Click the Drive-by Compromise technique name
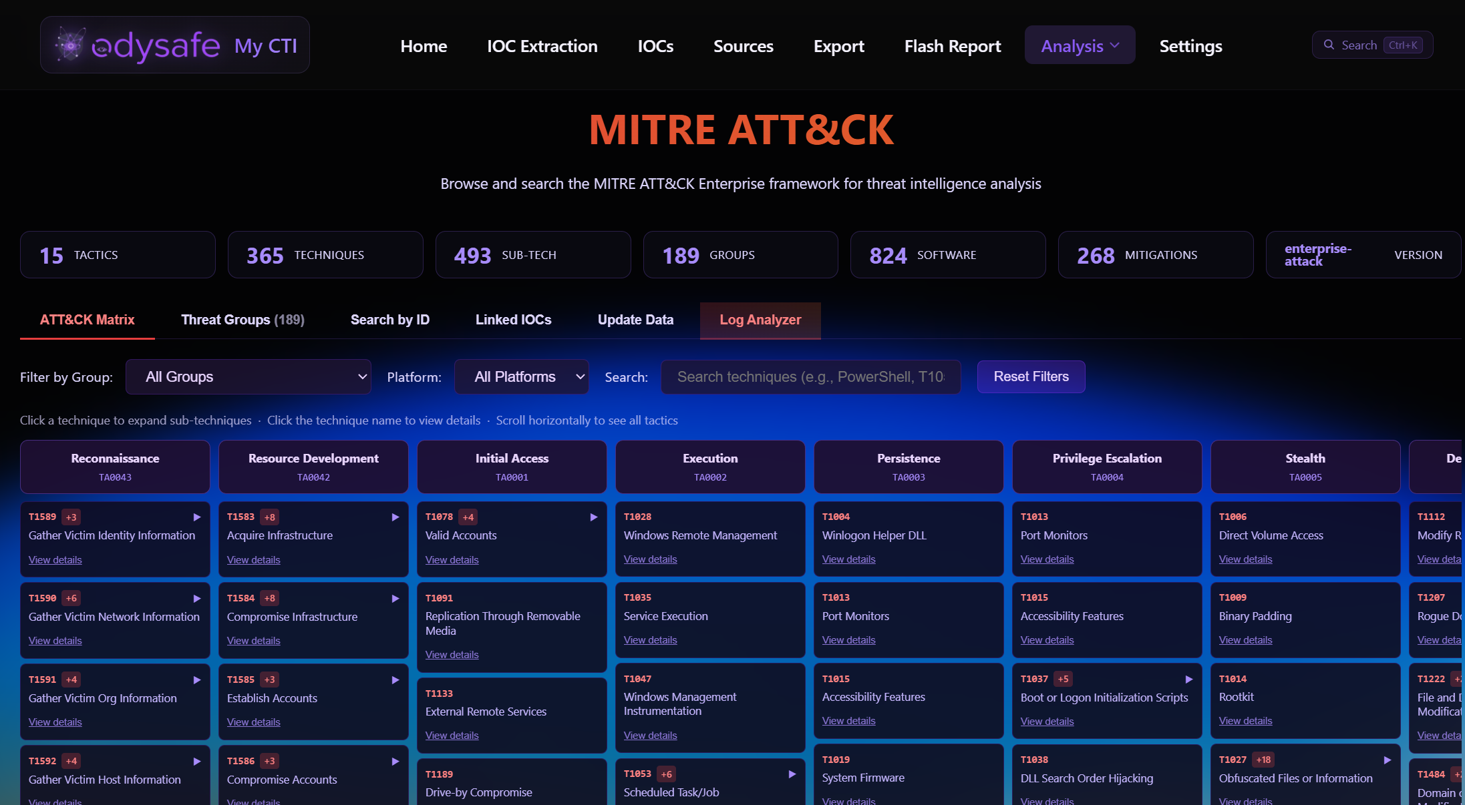Viewport: 1465px width, 805px height. (478, 792)
